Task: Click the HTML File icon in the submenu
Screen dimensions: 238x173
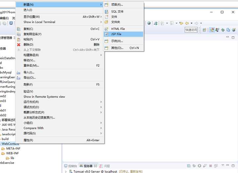Action: tap(107, 29)
